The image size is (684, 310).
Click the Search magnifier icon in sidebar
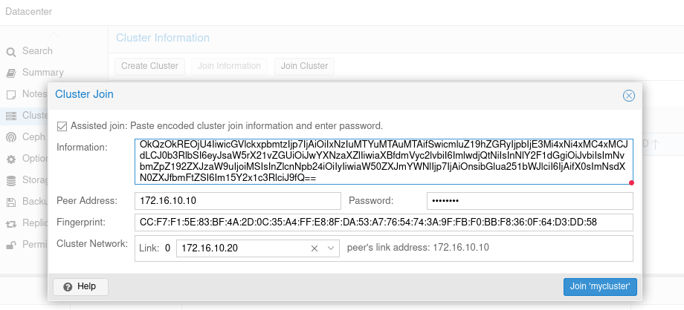coord(11,52)
